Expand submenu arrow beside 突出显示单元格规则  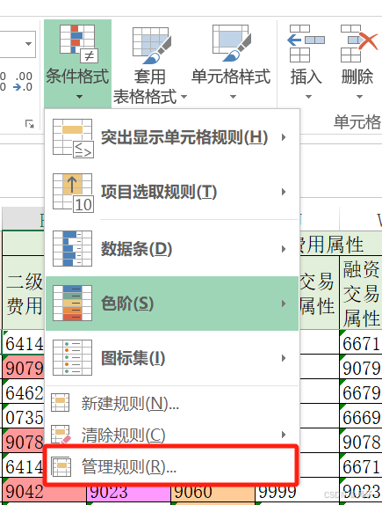point(284,137)
